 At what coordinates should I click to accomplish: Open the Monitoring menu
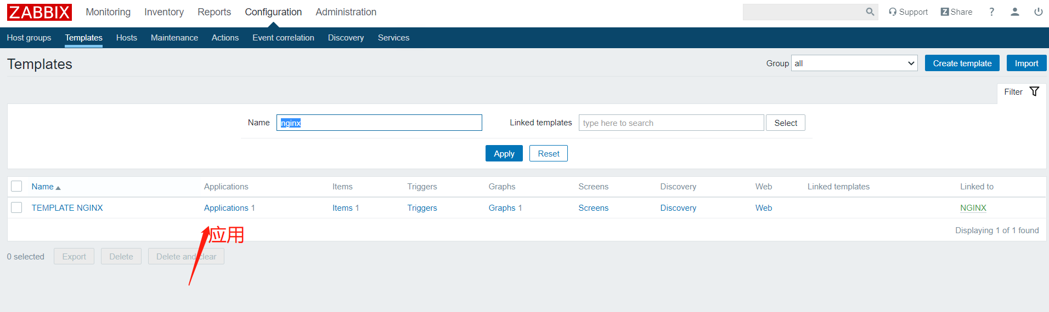108,12
